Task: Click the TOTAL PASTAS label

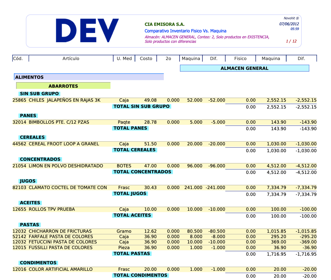Action: pos(132,254)
